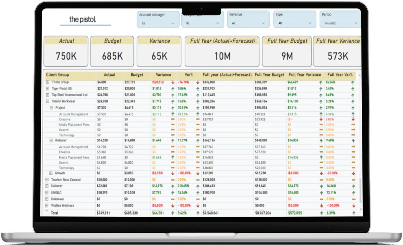Screen dimensions: 403x245
Task: Collapse the Retainer subgroup
Action: coord(51,140)
